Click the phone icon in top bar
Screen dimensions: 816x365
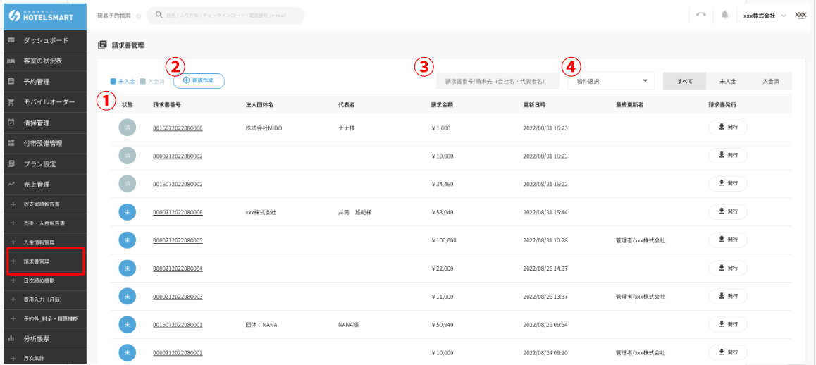pyautogui.click(x=700, y=16)
